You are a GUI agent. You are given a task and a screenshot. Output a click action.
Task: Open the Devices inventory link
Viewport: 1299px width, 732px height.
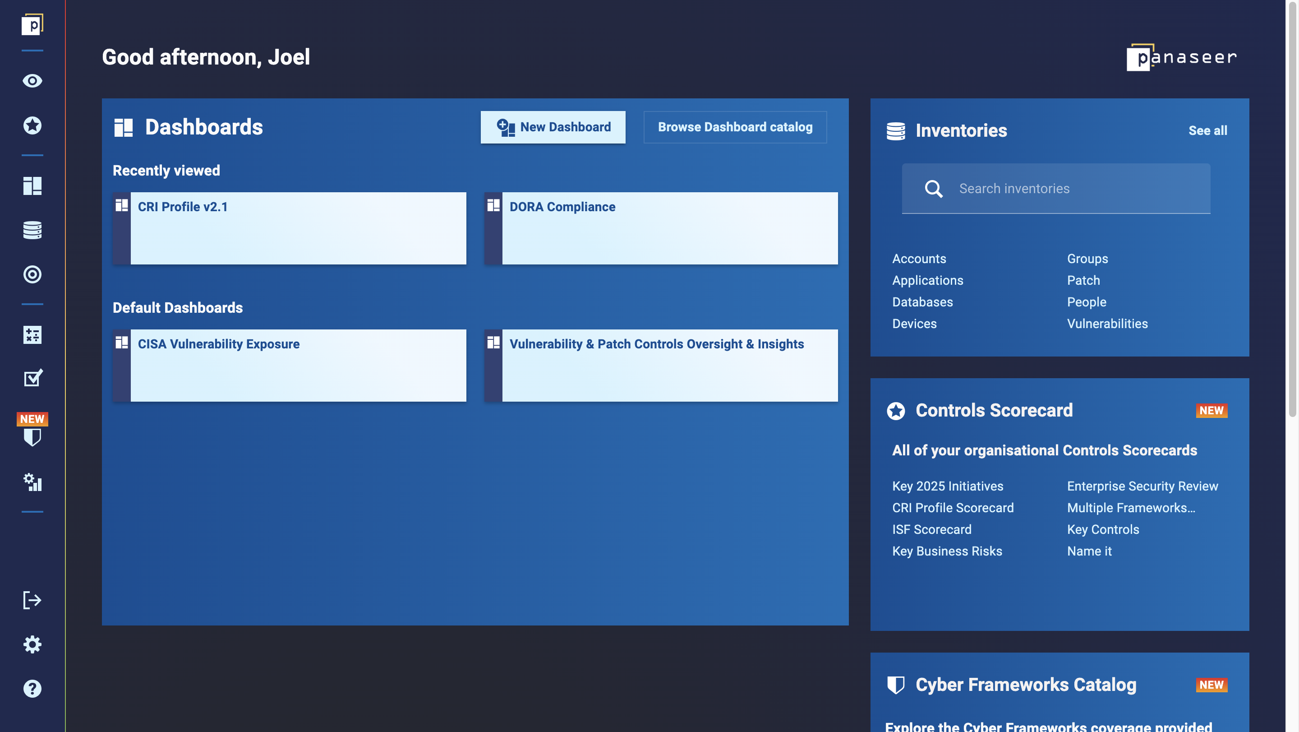click(914, 324)
